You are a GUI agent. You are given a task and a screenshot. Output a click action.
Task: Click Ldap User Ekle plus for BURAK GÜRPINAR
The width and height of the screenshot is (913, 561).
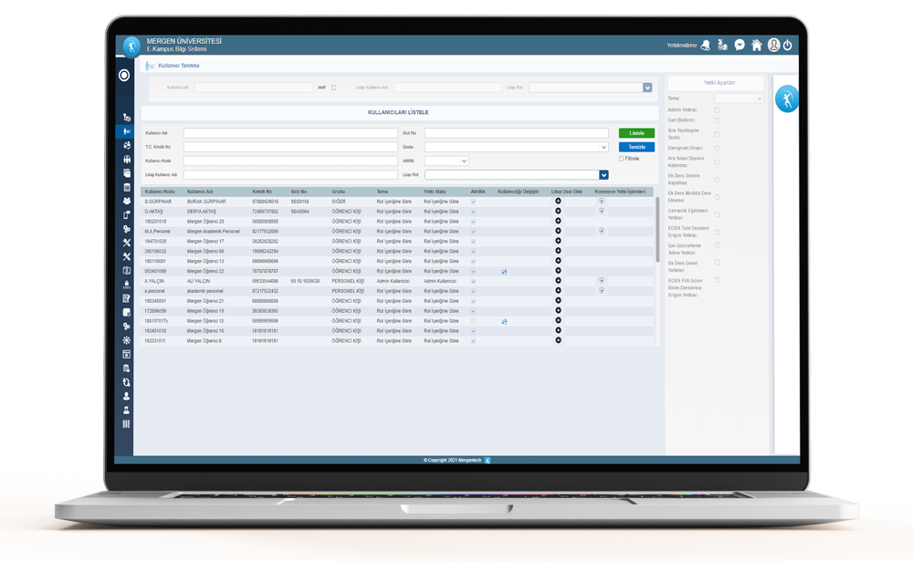click(559, 201)
